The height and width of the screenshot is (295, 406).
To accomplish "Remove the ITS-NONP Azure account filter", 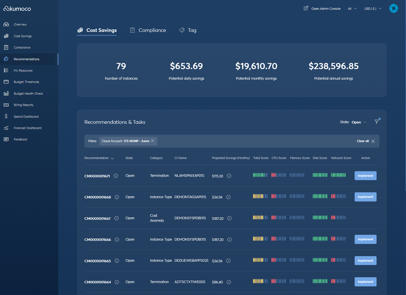I will click(x=152, y=141).
